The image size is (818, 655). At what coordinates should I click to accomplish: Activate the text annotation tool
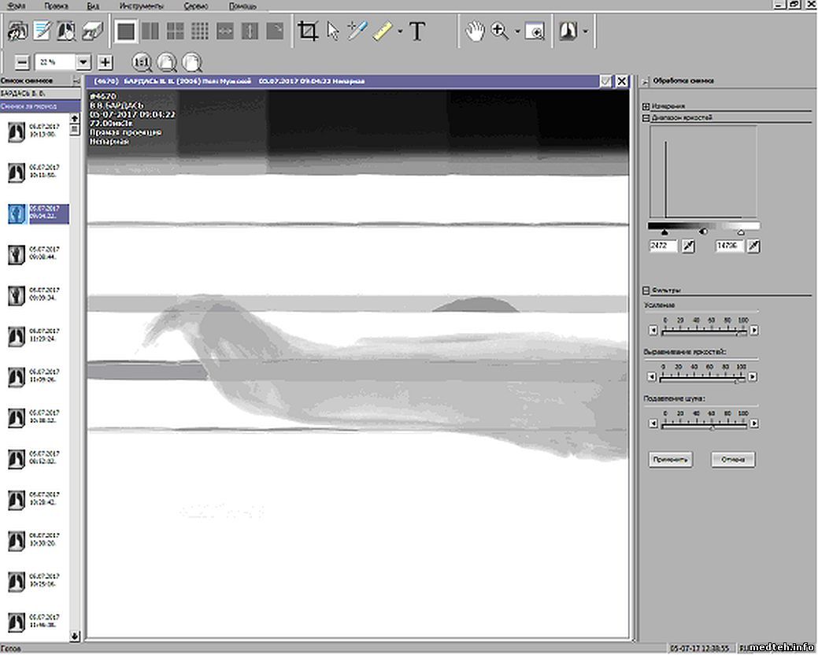click(417, 31)
